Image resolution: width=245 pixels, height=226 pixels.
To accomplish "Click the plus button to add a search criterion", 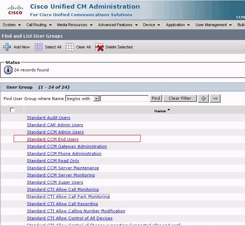I will point(203,98).
